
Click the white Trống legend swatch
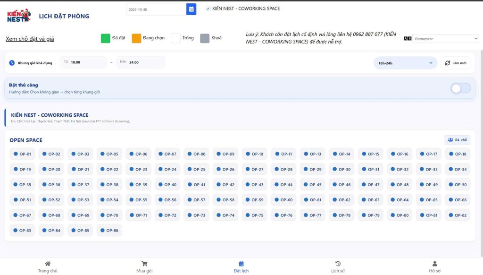coord(175,38)
